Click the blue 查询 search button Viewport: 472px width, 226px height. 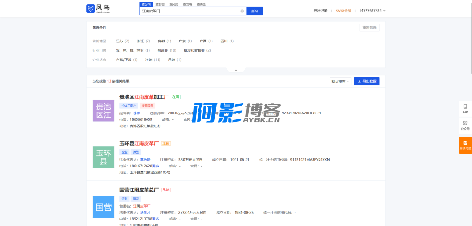(254, 11)
